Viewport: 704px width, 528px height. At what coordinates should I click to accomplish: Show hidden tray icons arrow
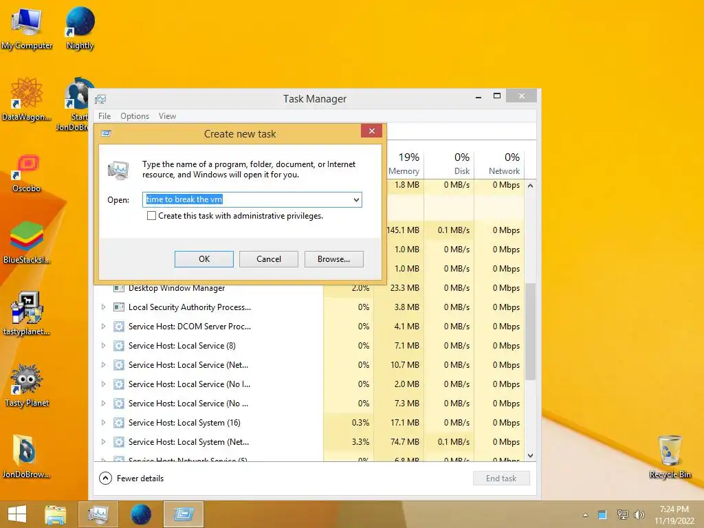585,515
